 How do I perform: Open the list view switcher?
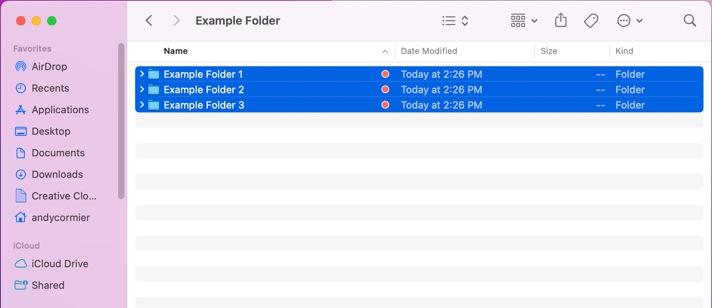tap(455, 20)
